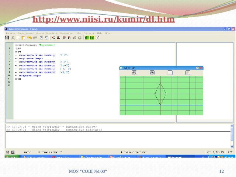This screenshot has height=177, width=236.
Task: Click the diamond shape on the green canvas
Action: pyautogui.click(x=160, y=94)
